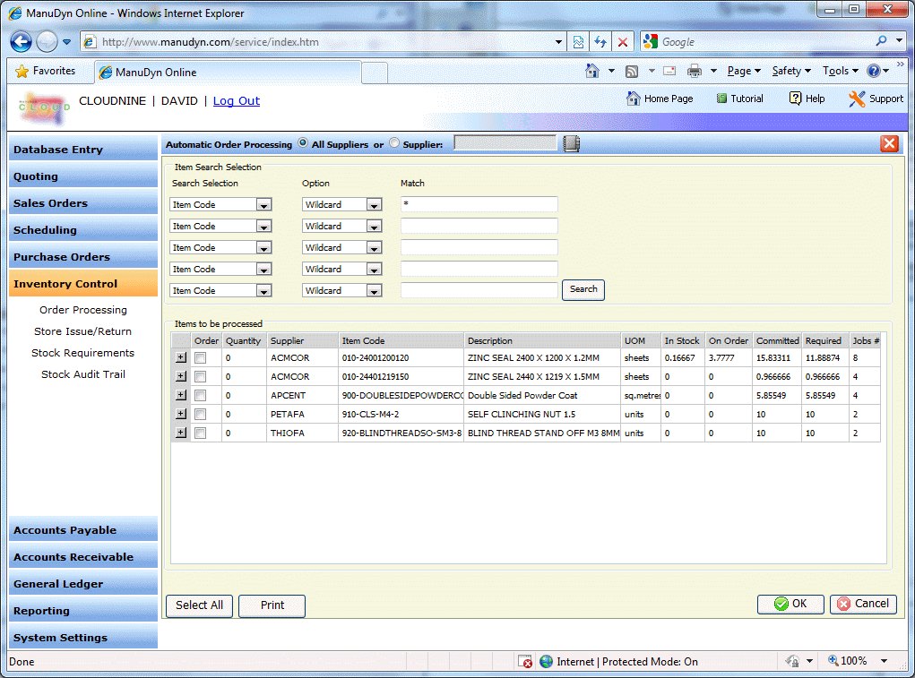Tick the Order checkbox for APCENT row

point(201,396)
